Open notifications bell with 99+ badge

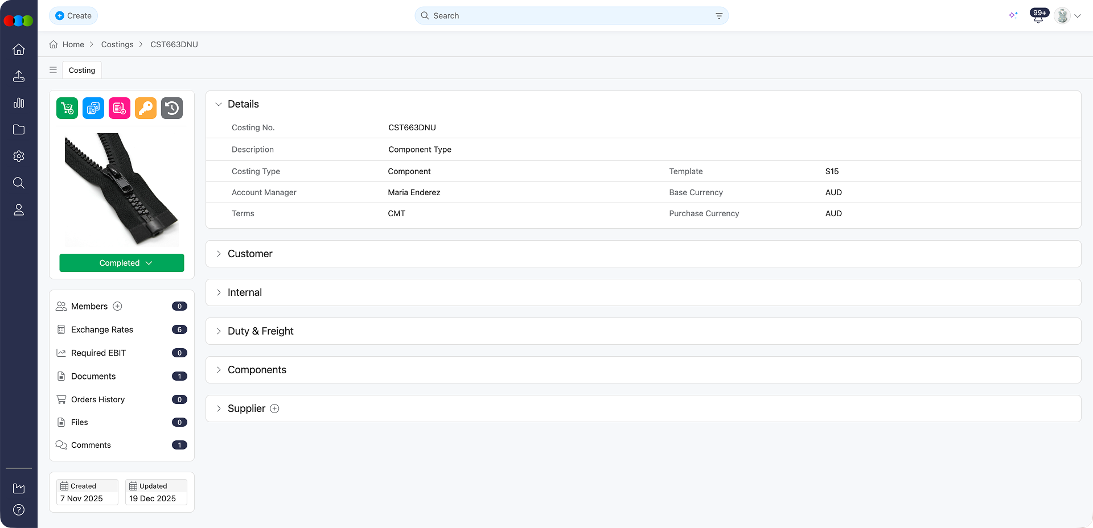click(1038, 16)
